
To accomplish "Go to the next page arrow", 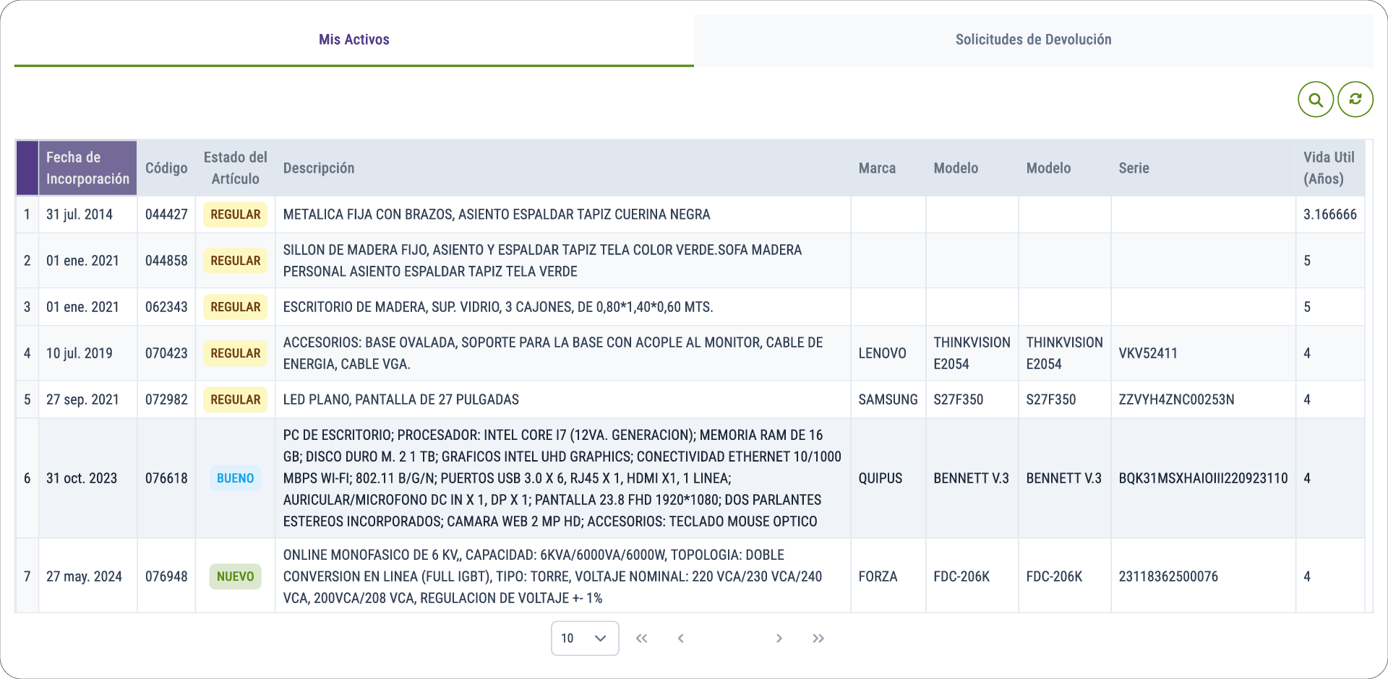I will (779, 639).
